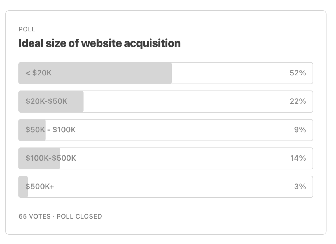Click the gray filled bar for < $20K

click(112, 73)
